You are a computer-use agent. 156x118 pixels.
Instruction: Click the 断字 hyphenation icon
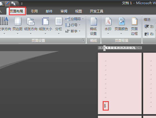point(68,31)
